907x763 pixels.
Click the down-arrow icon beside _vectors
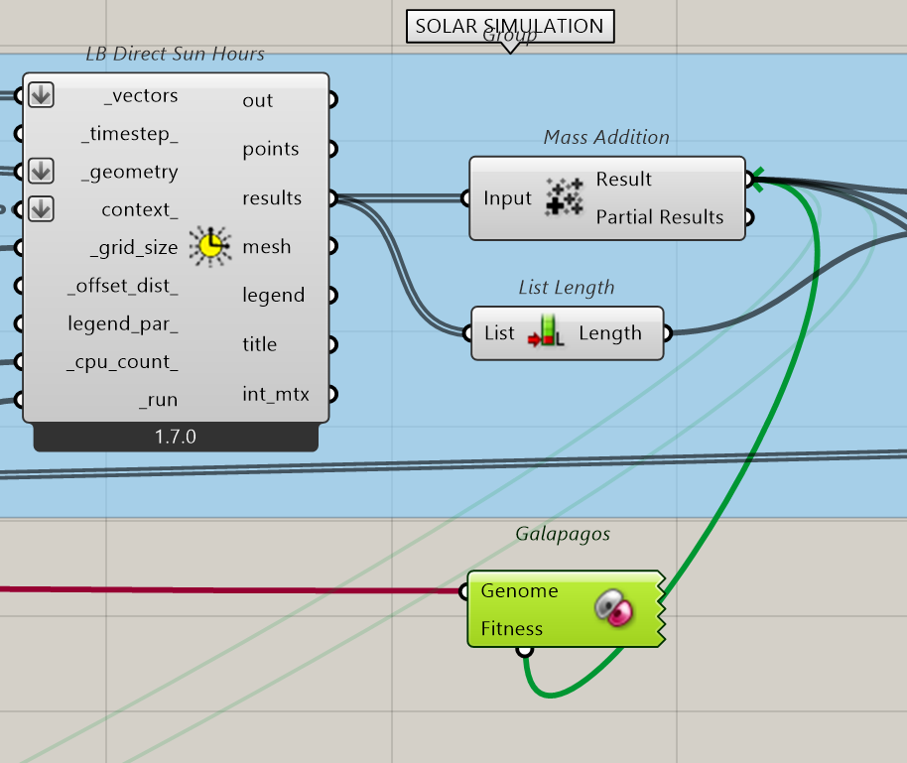(x=40, y=95)
